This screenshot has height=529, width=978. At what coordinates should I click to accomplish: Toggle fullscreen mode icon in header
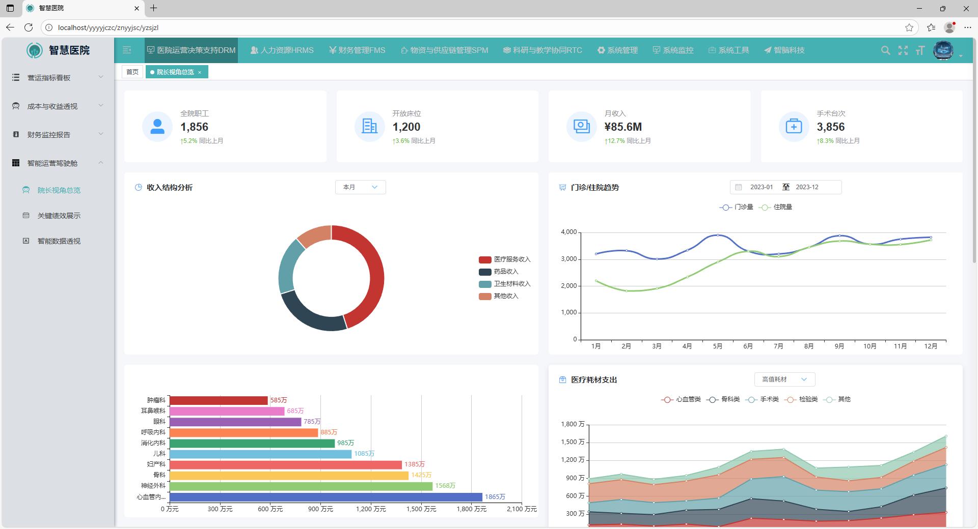coord(903,50)
